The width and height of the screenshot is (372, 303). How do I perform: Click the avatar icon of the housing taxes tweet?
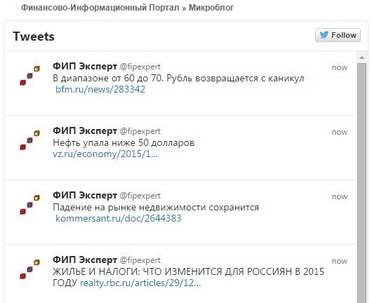[x=29, y=269]
